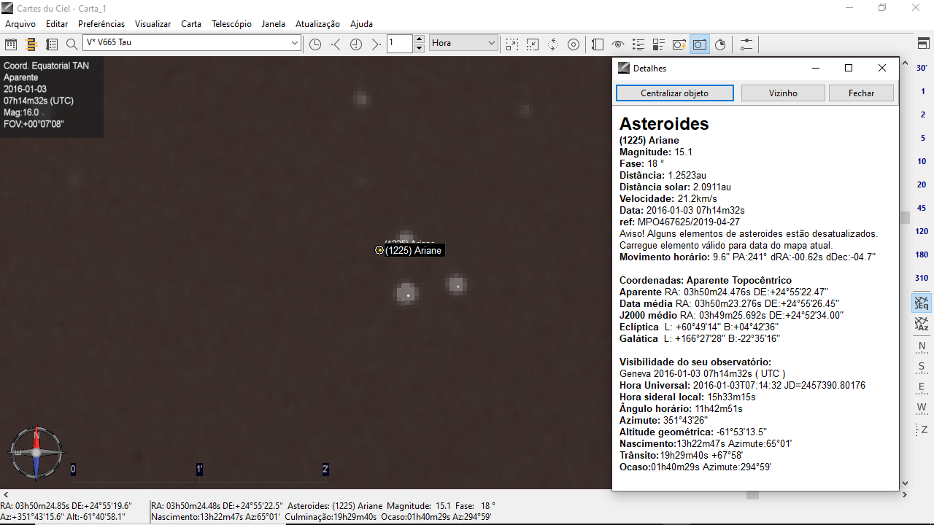Set field of view to 120 degrees

(922, 231)
